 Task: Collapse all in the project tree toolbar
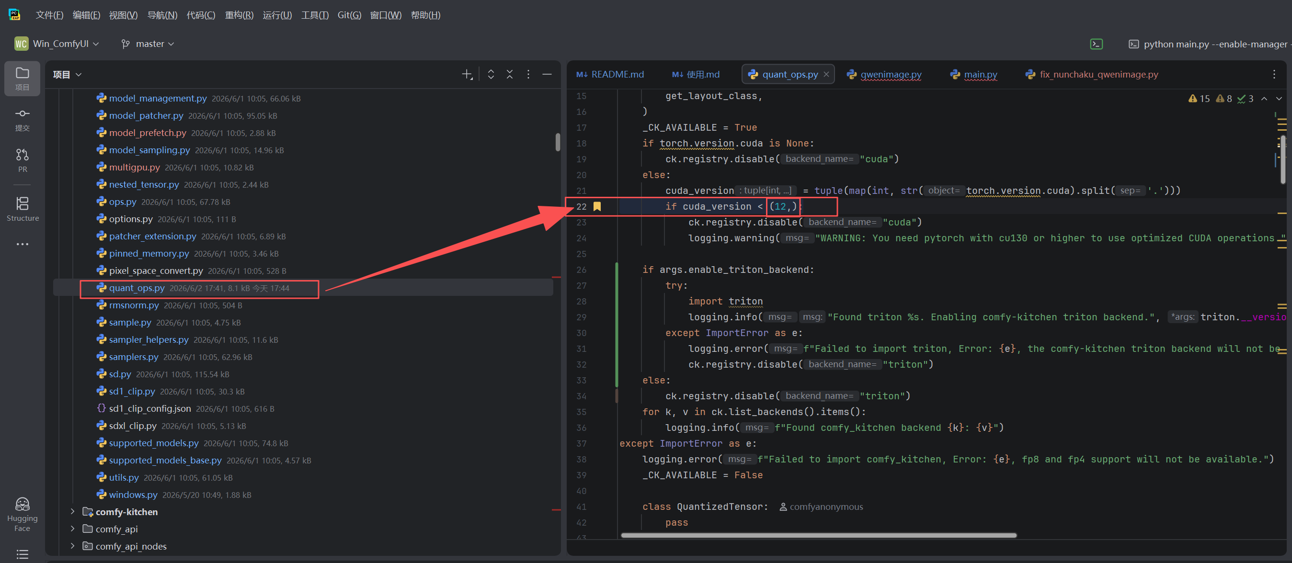pyautogui.click(x=510, y=74)
